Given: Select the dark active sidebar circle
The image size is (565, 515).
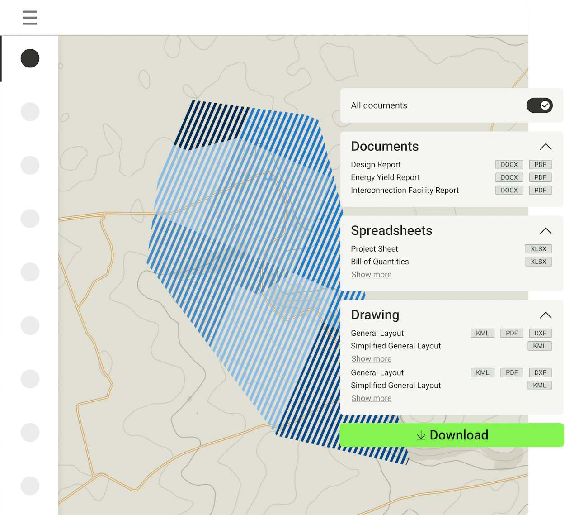Looking at the screenshot, I should pyautogui.click(x=30, y=58).
